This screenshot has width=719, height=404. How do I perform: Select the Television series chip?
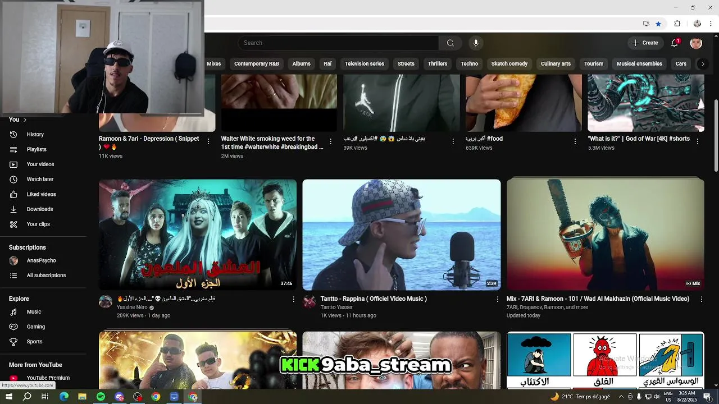tap(365, 64)
